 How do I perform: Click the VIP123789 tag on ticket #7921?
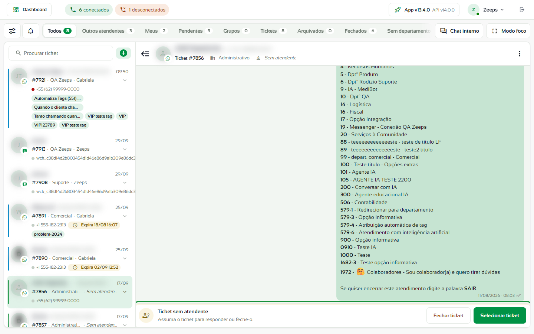[44, 125]
